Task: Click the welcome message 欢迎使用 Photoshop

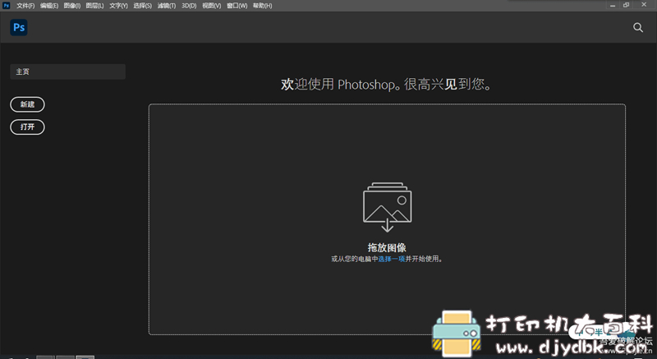Action: (386, 84)
